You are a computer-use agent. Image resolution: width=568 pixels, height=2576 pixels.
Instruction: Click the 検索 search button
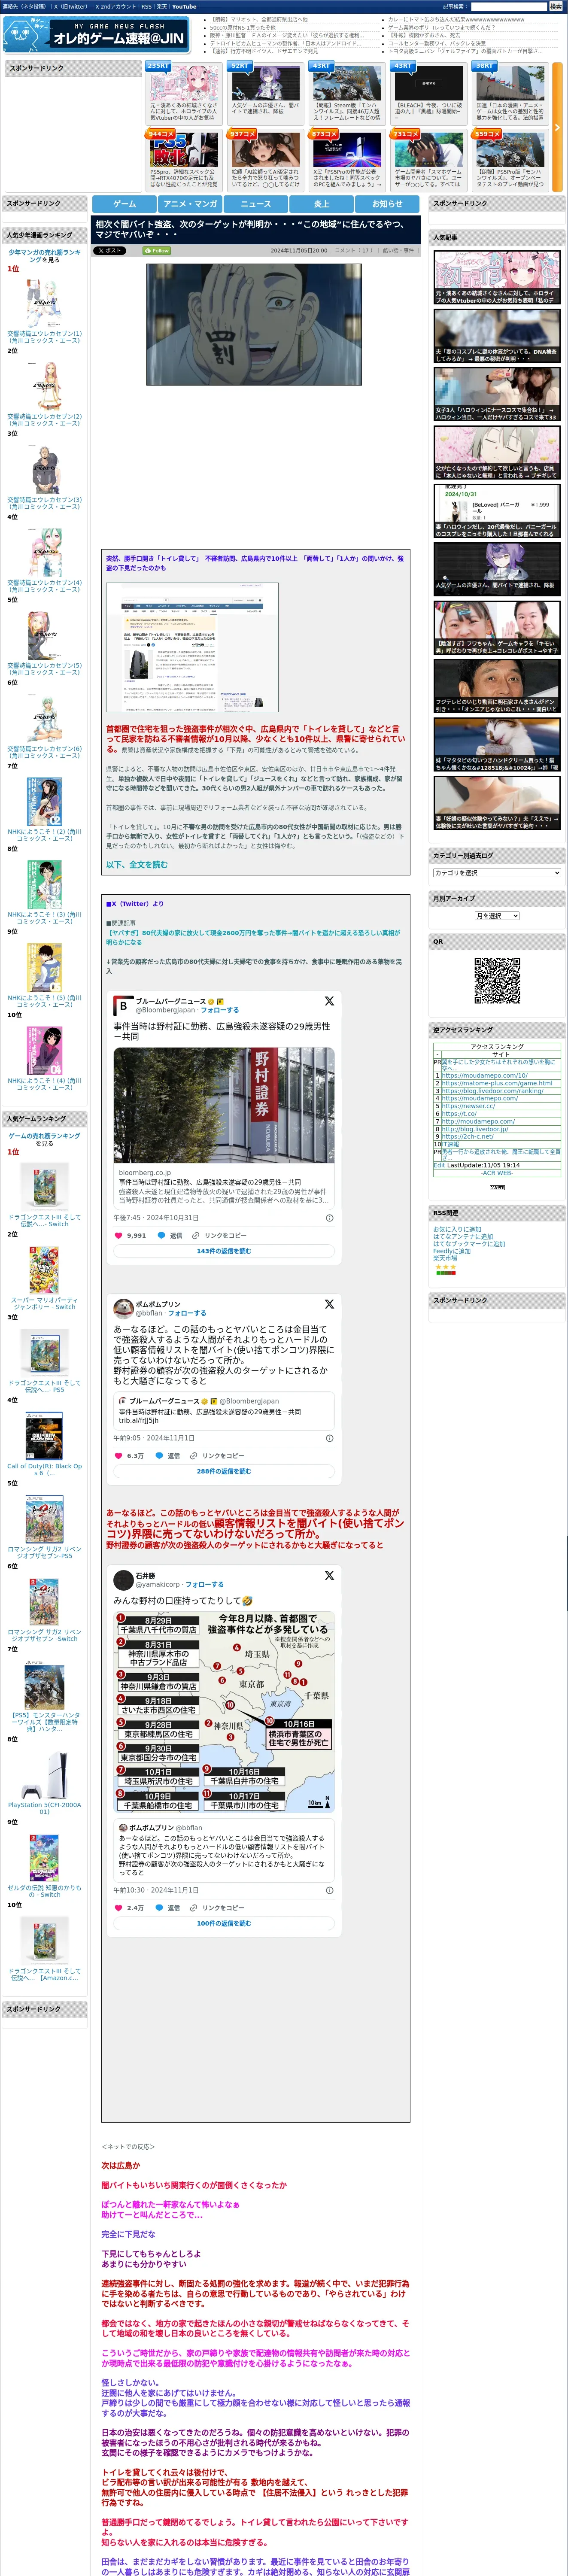[x=555, y=6]
